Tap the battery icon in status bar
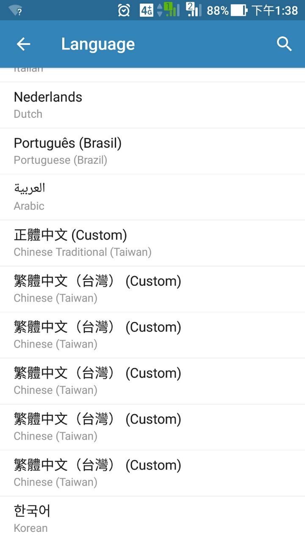The width and height of the screenshot is (305, 542). pos(239,10)
